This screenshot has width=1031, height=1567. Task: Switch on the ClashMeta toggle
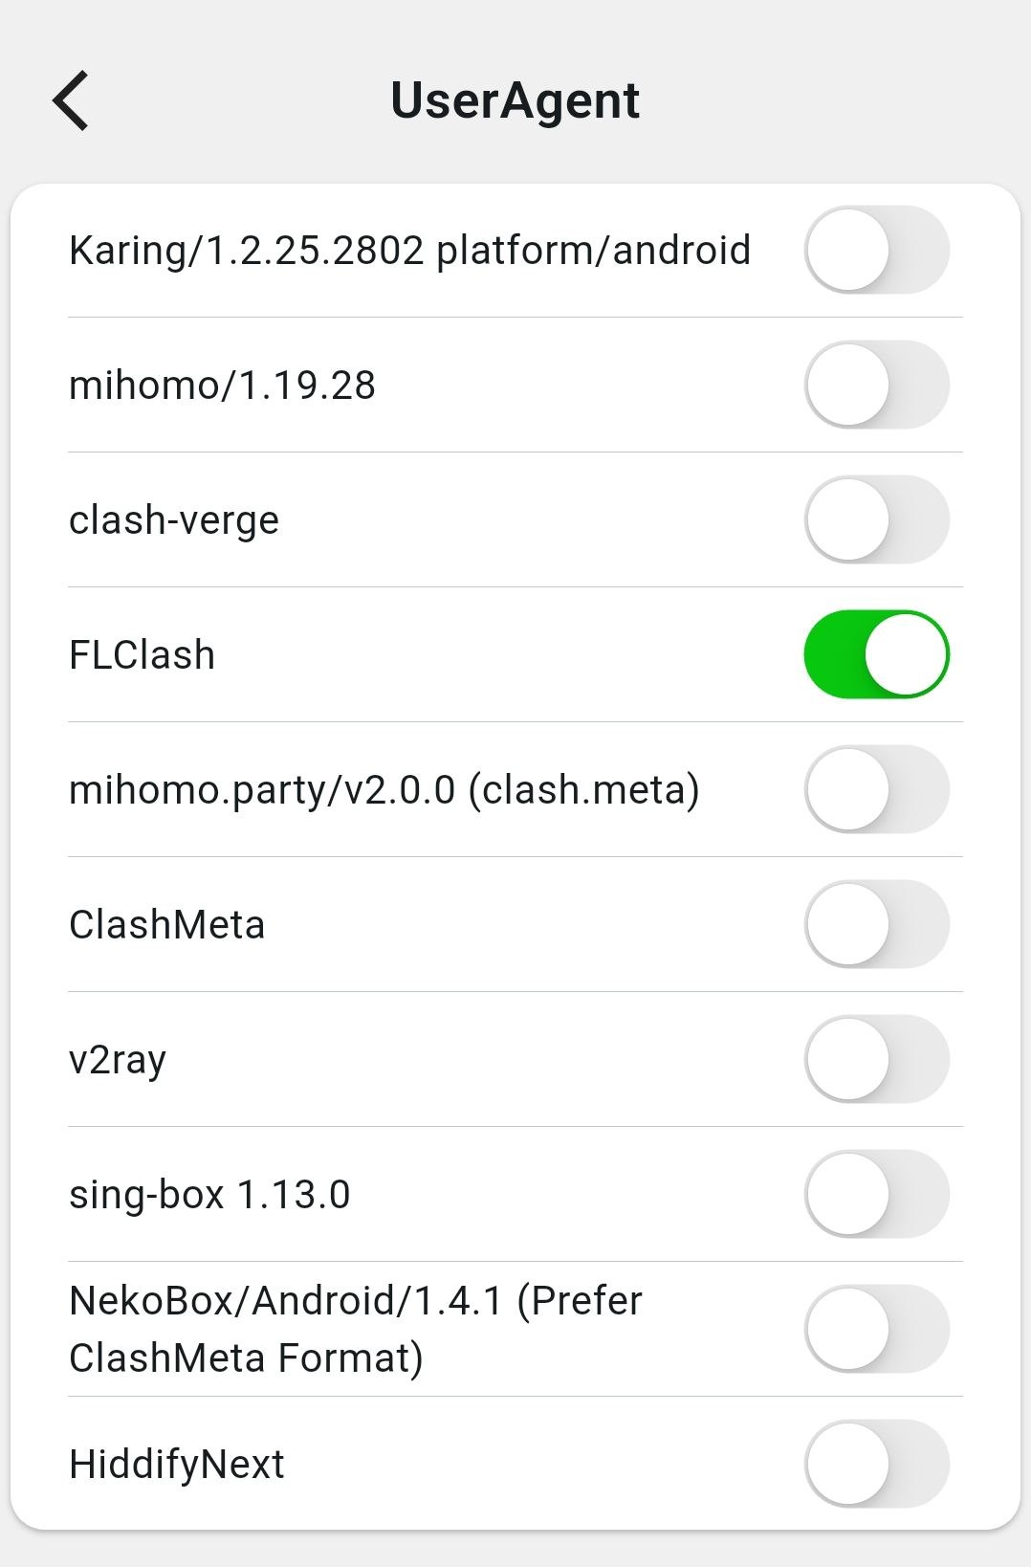click(x=876, y=924)
